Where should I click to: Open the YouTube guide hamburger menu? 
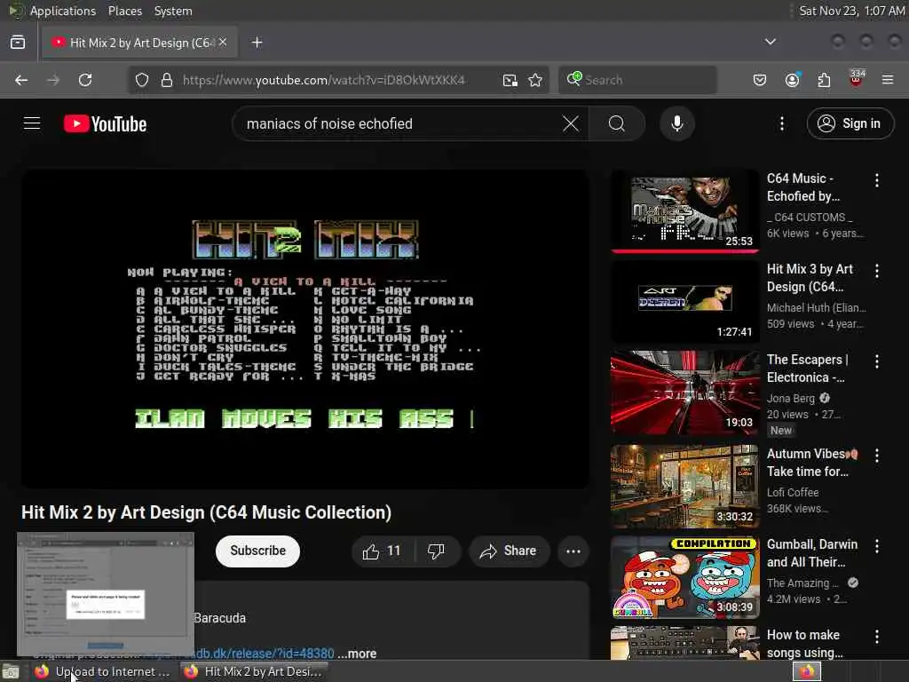tap(32, 123)
